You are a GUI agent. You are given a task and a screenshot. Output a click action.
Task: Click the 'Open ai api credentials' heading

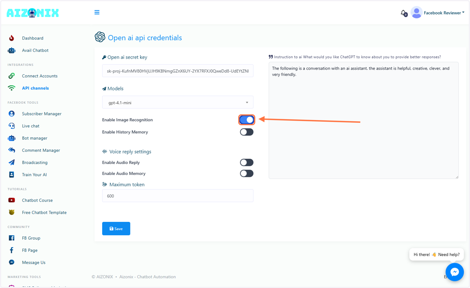[x=145, y=38]
